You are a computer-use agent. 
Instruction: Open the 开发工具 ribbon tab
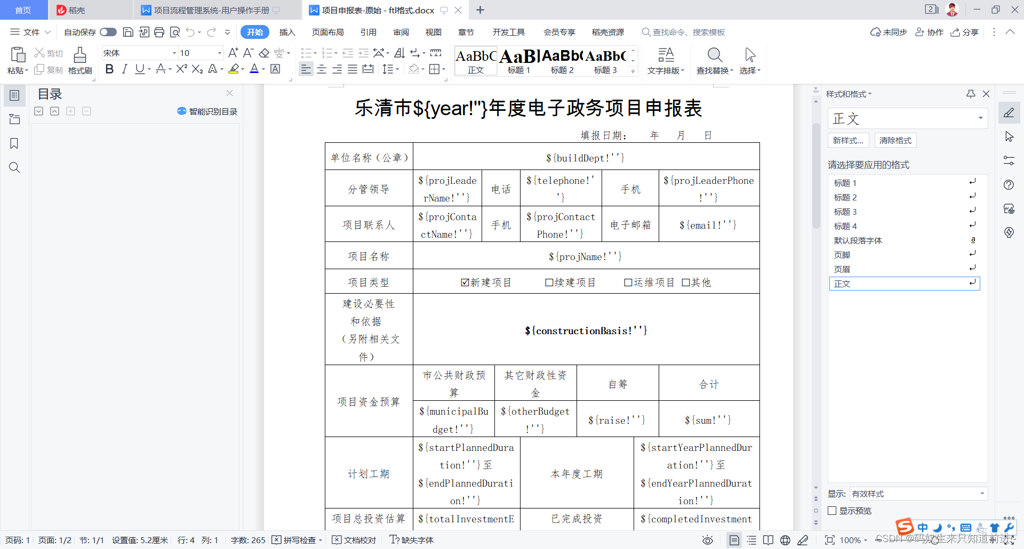pyautogui.click(x=509, y=32)
